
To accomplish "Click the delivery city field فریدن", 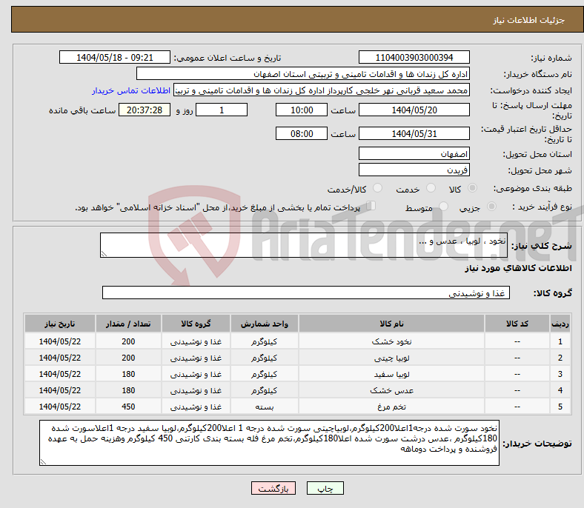I will (x=414, y=170).
